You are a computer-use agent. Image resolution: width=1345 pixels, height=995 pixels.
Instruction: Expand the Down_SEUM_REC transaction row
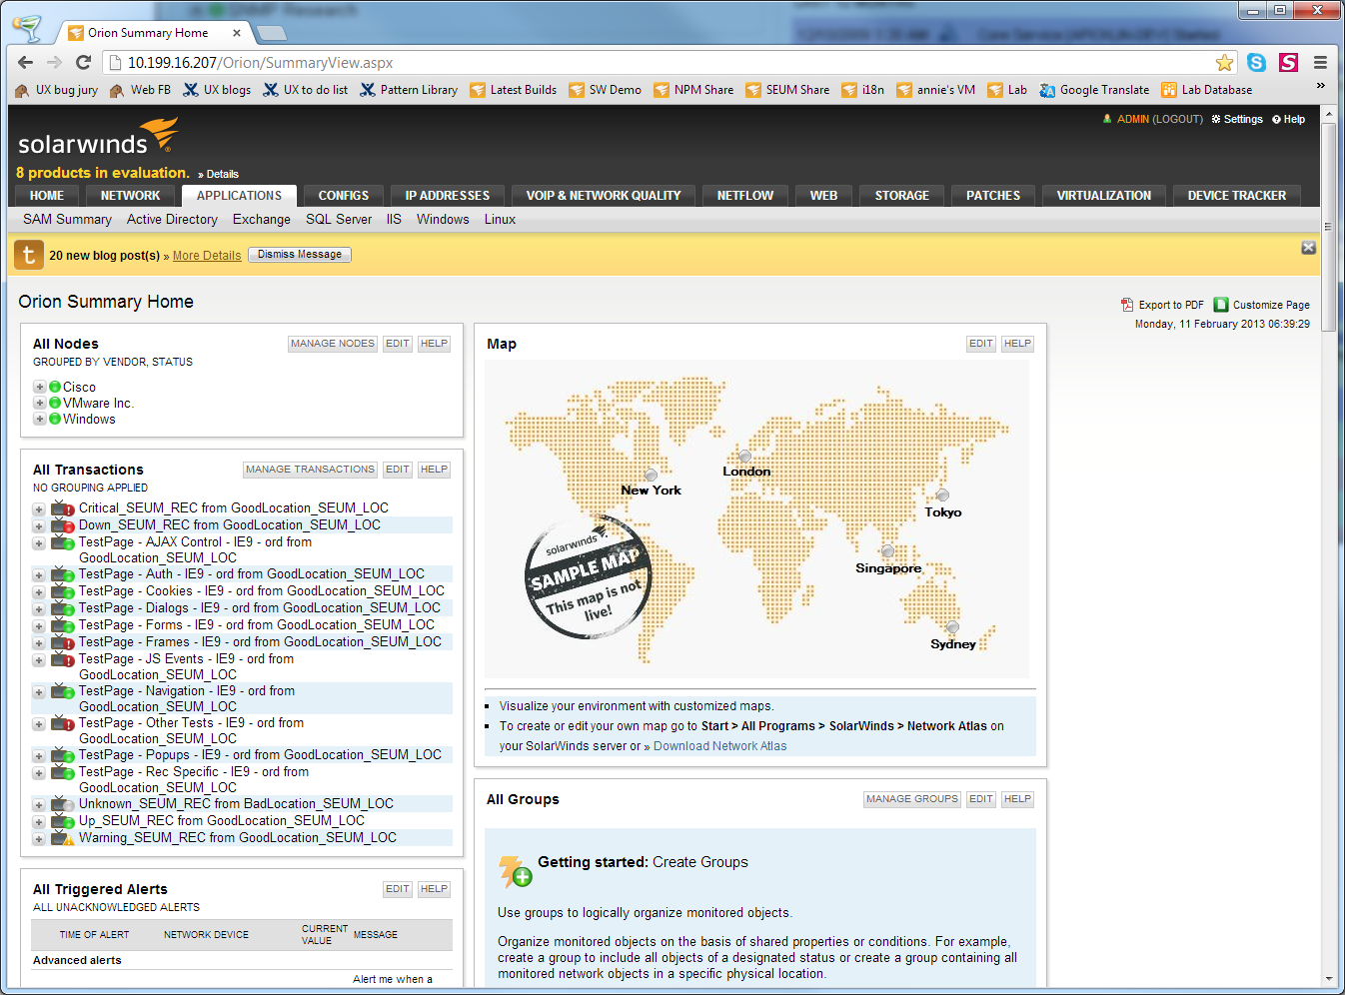[x=39, y=526]
